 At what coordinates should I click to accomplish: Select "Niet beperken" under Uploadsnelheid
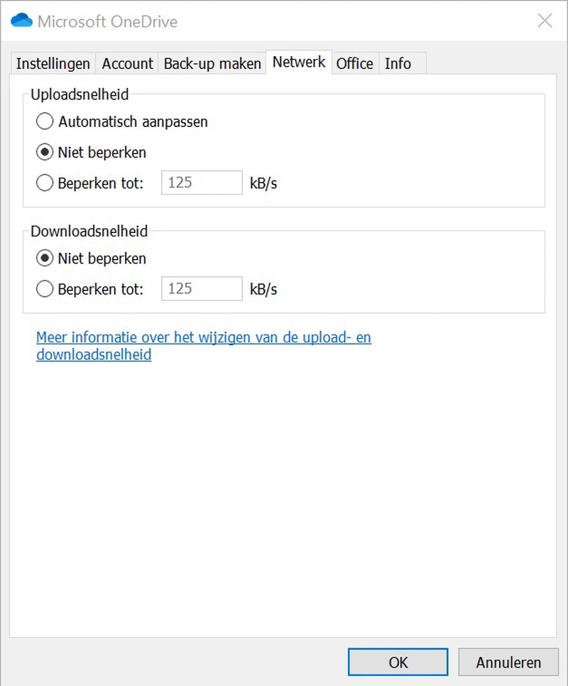44,152
